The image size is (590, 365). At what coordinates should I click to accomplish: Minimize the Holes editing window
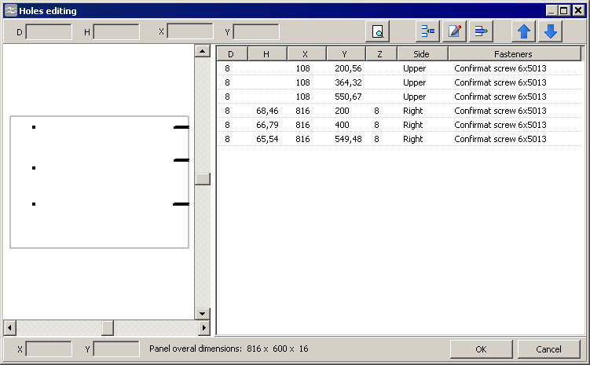(x=552, y=10)
